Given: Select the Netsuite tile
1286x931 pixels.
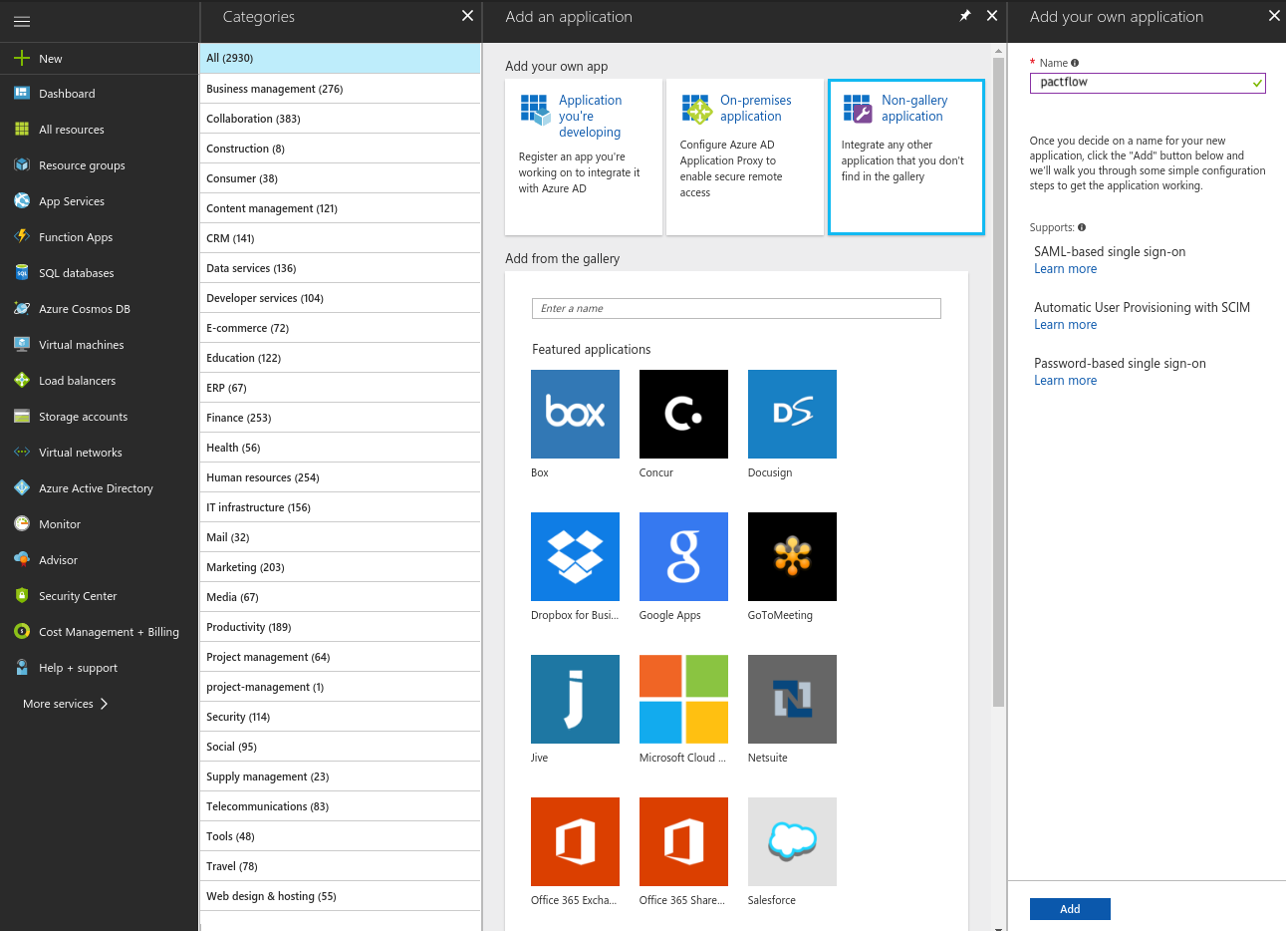Looking at the screenshot, I should [x=792, y=699].
